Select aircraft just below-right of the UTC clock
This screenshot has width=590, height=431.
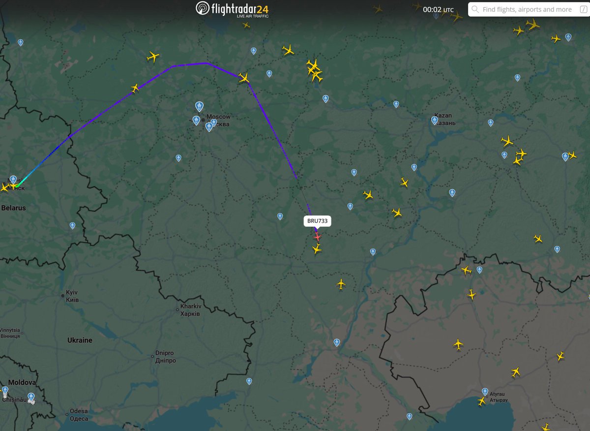click(x=456, y=16)
